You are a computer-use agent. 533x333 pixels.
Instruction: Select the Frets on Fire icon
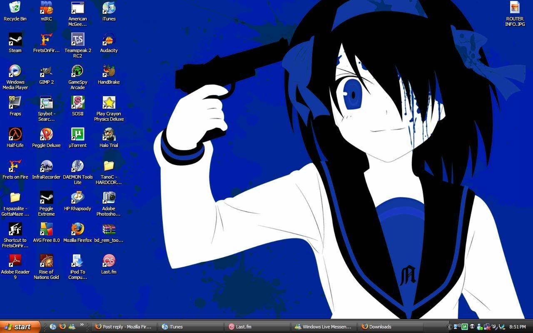[x=15, y=169]
